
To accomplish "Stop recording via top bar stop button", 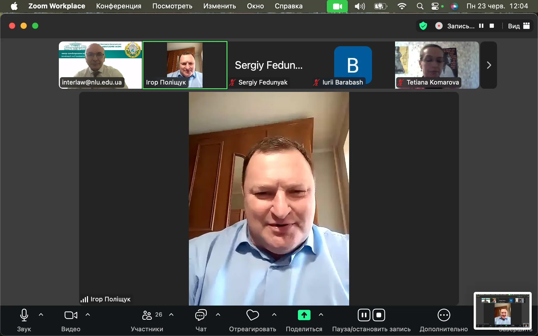I will click(x=492, y=26).
